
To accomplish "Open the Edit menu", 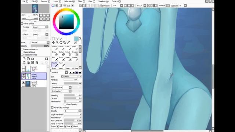I will pyautogui.click(x=34, y=1).
